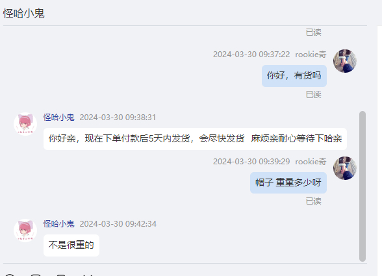This screenshot has width=382, height=276.
Task: Click rookie奇 name at 09:39:29
Action: tap(311, 162)
